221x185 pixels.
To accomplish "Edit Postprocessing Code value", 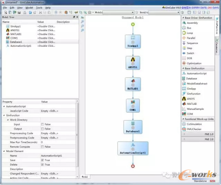I will [58, 138].
